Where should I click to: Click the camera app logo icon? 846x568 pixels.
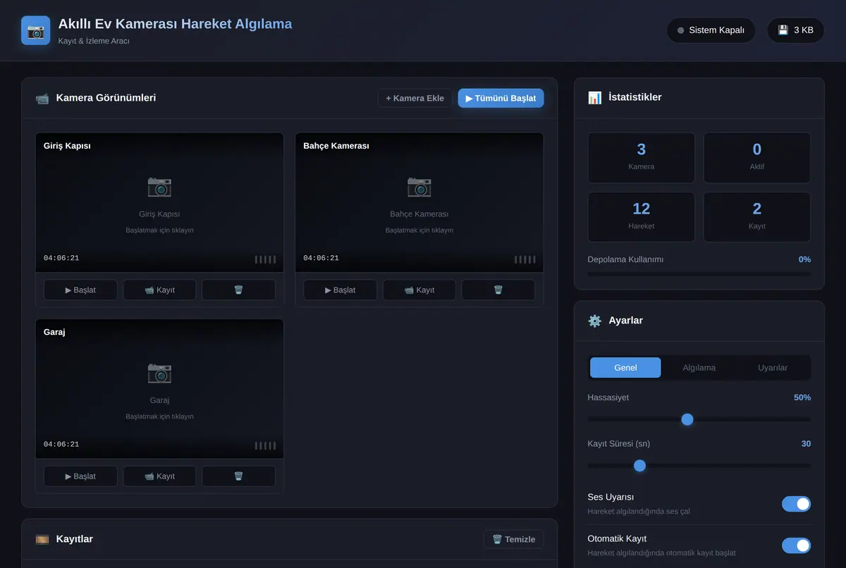(36, 30)
